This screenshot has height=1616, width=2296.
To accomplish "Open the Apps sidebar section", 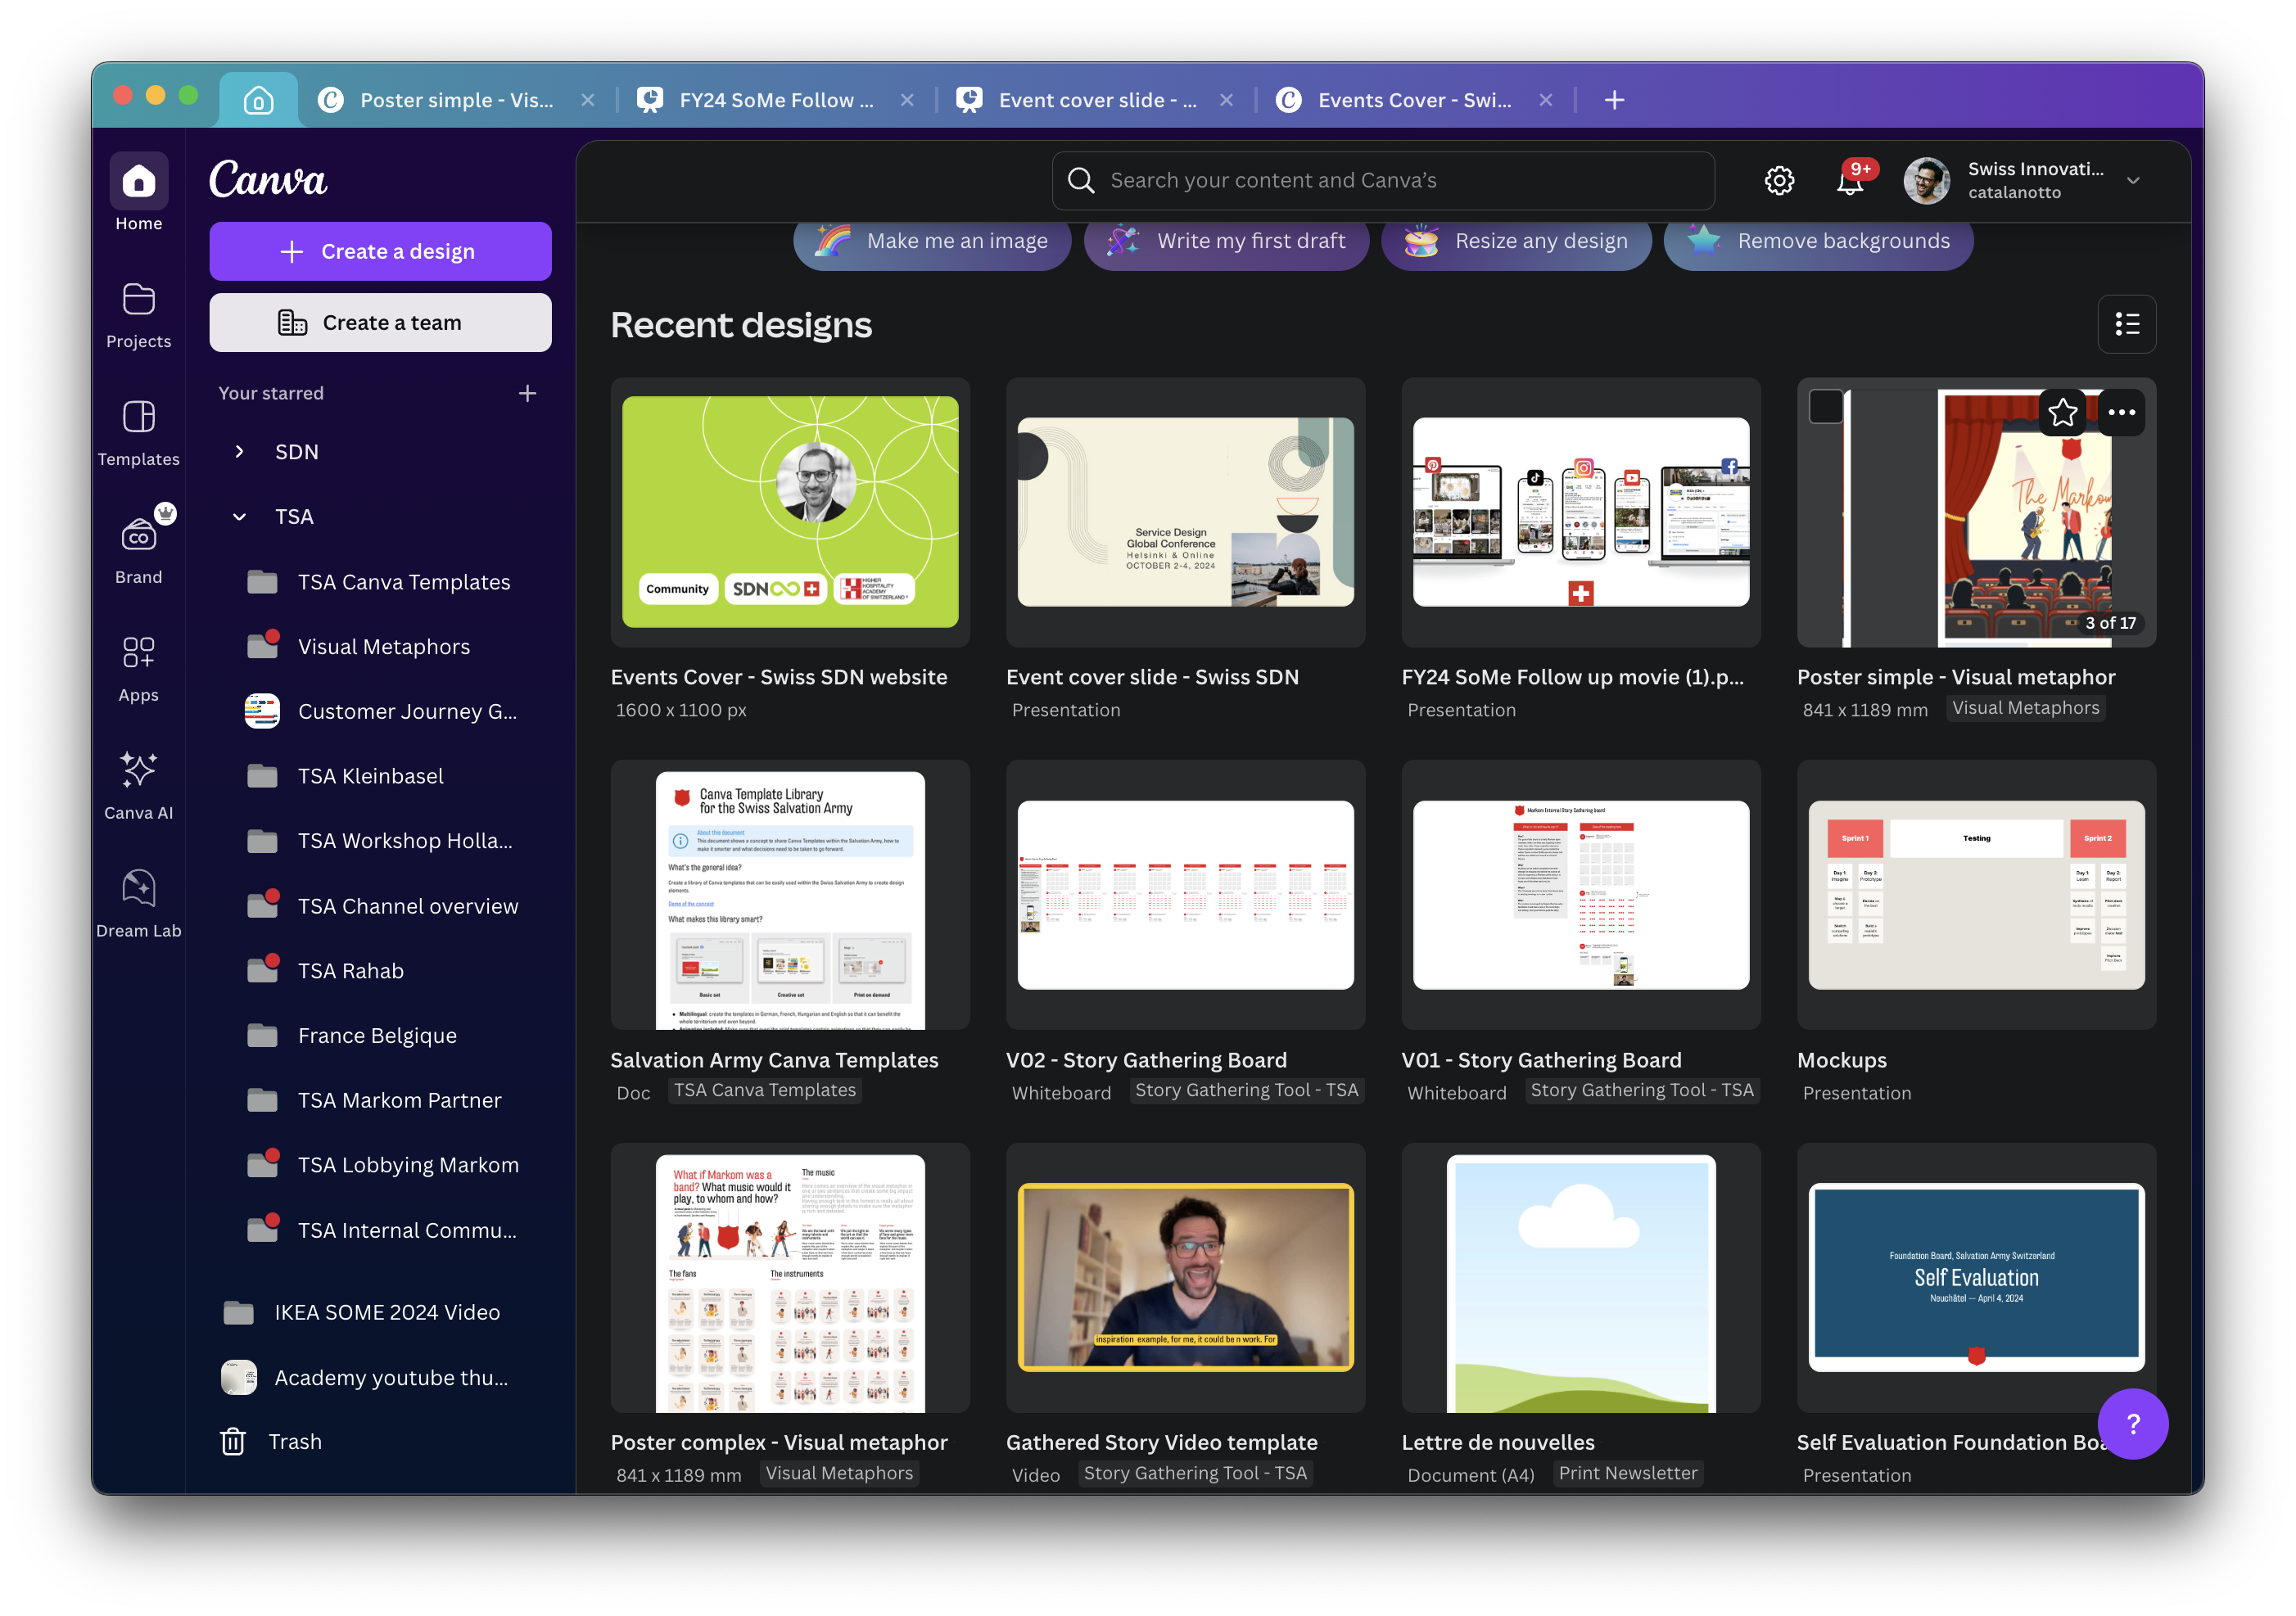I will point(138,668).
